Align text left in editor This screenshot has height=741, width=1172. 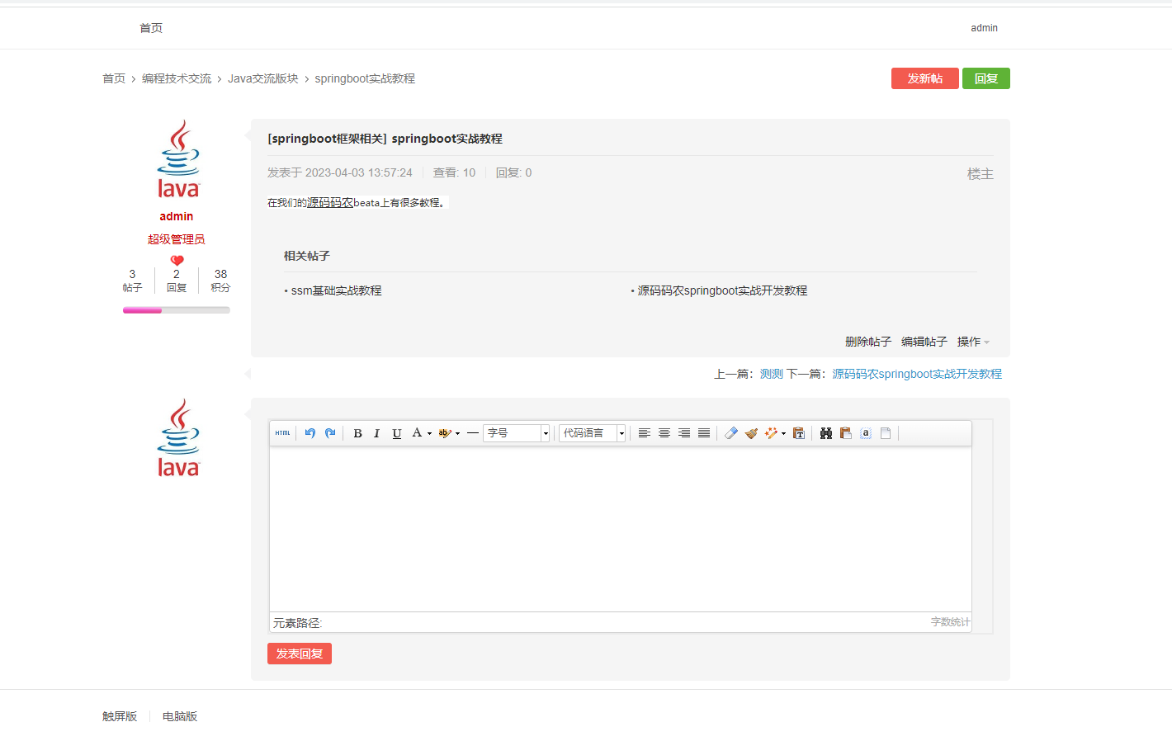(645, 433)
